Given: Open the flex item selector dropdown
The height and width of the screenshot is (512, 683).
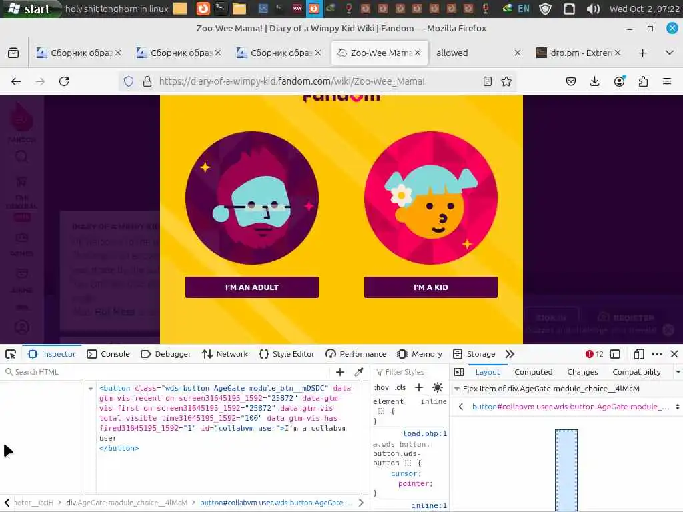Looking at the screenshot, I should 678,407.
